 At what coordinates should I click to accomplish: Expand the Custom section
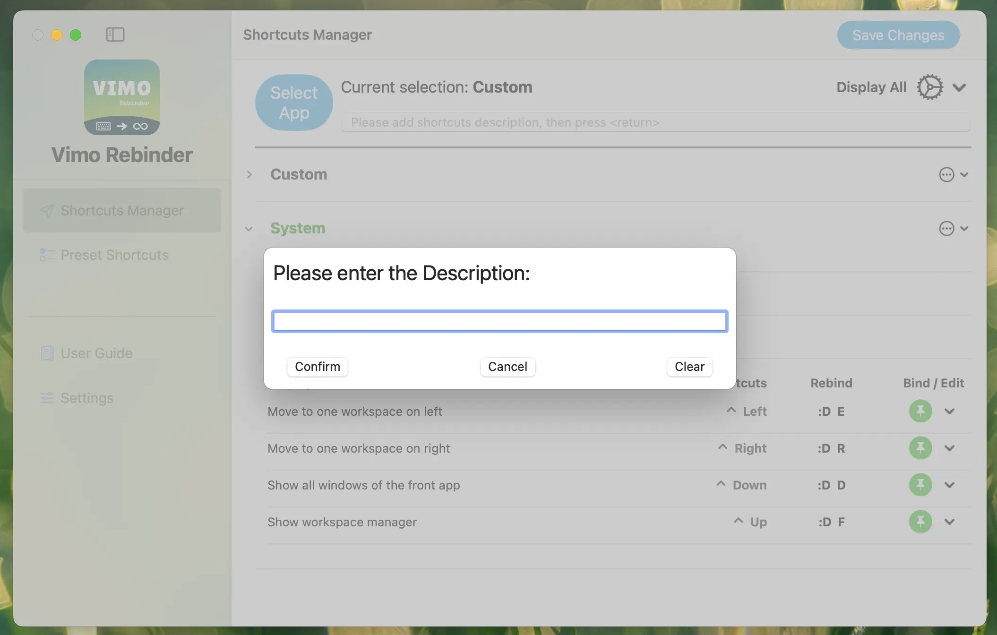(x=249, y=175)
